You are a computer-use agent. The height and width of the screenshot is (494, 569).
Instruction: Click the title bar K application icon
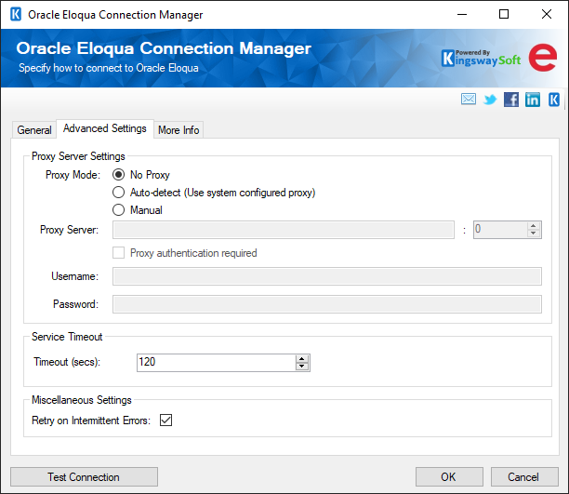(x=16, y=15)
